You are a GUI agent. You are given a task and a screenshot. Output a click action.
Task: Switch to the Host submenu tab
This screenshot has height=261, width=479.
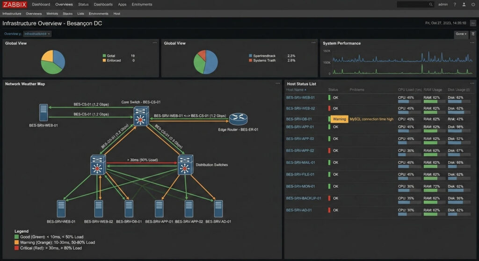click(116, 14)
